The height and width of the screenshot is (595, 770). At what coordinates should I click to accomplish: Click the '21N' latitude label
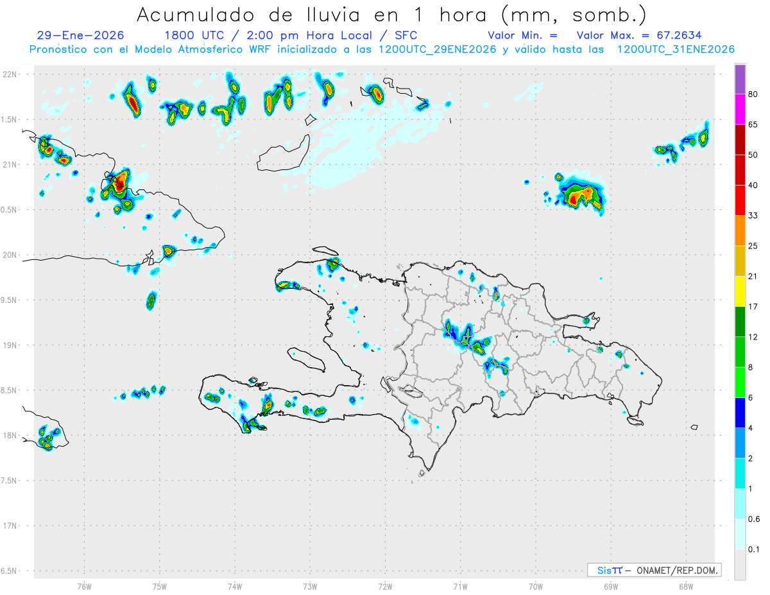click(x=10, y=164)
